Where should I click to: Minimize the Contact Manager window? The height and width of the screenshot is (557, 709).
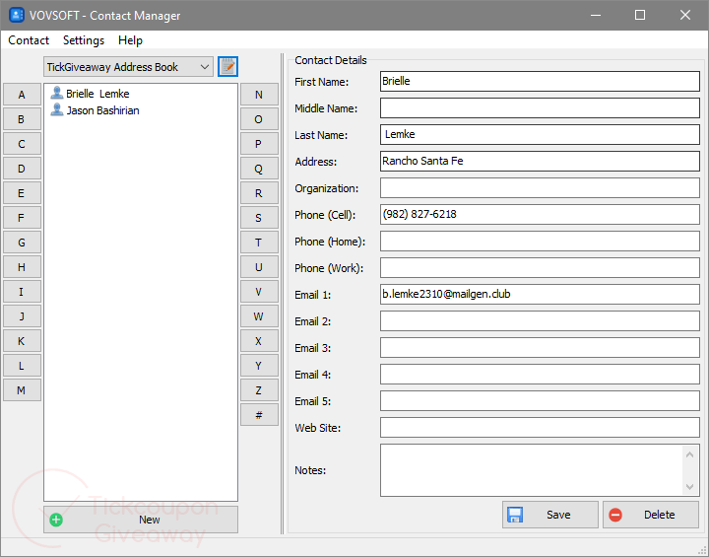(x=596, y=15)
